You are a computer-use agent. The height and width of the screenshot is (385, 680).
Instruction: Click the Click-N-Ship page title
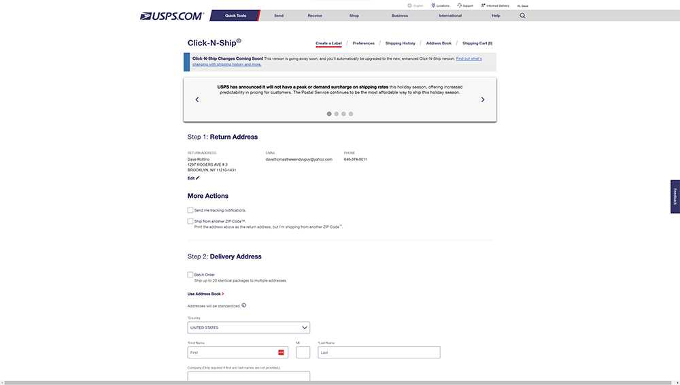tap(214, 43)
